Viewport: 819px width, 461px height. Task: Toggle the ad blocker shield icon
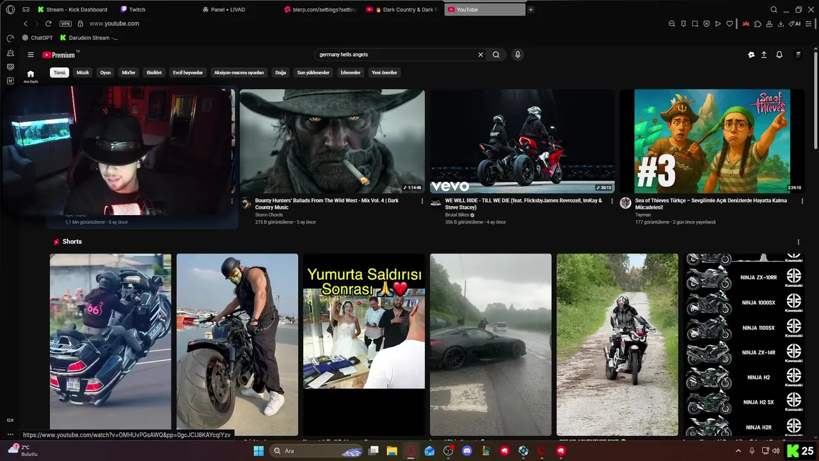coord(706,24)
